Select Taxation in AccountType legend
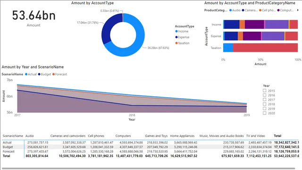302x170 pixels. click(x=182, y=43)
